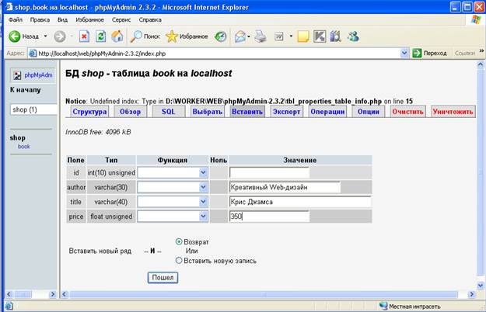Click the page icon in address bar
This screenshot has height=312, width=486.
click(32, 54)
